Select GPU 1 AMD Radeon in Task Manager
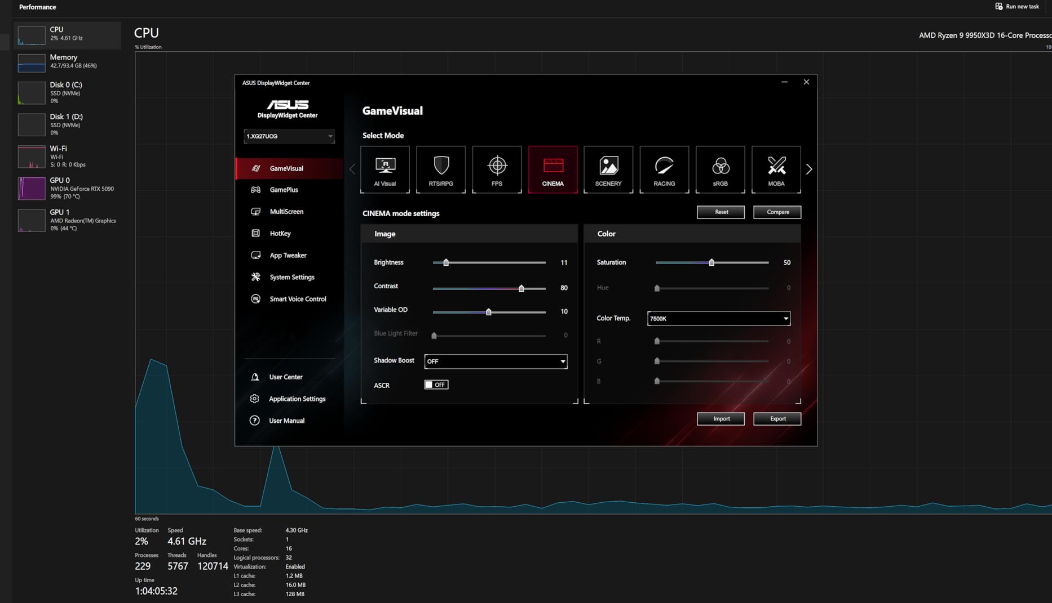 (x=68, y=220)
